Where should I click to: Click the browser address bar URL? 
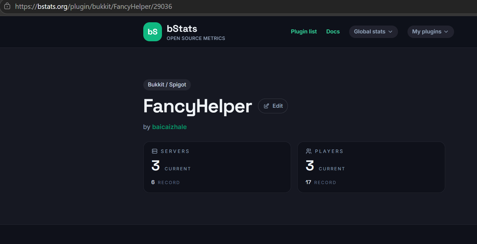click(x=93, y=6)
